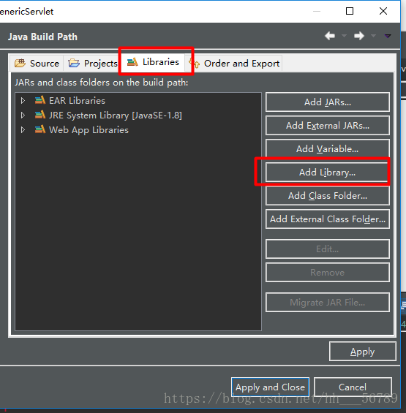The width and height of the screenshot is (406, 413).
Task: Expand the EAR Libraries node
Action: [x=23, y=100]
